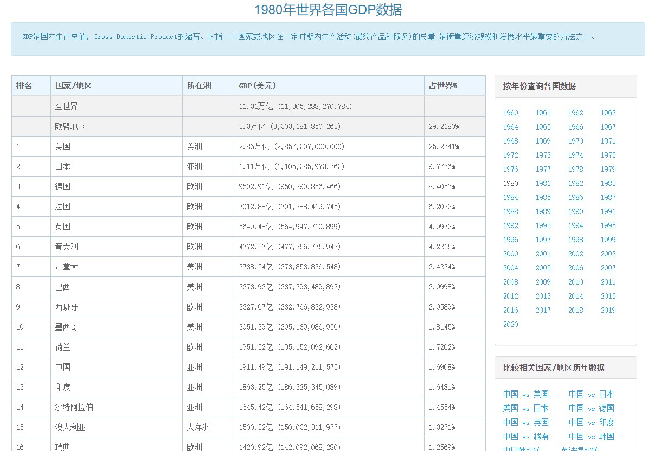The height and width of the screenshot is (451, 648).
Task: Open the 1990 year link
Action: click(x=575, y=211)
